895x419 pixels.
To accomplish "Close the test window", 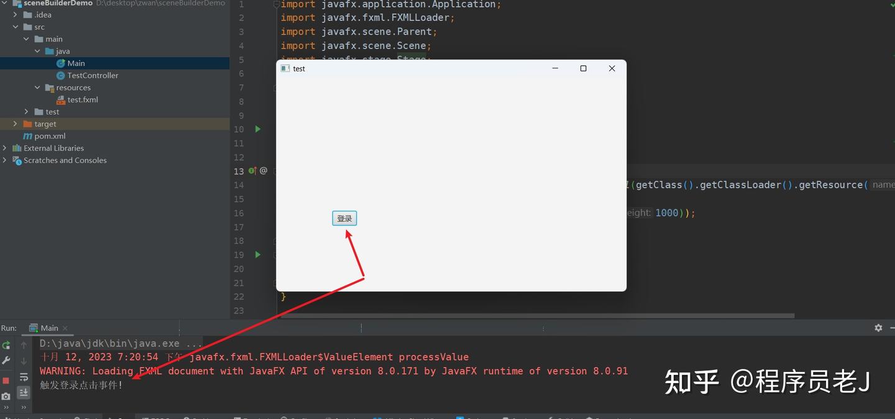I will point(612,68).
